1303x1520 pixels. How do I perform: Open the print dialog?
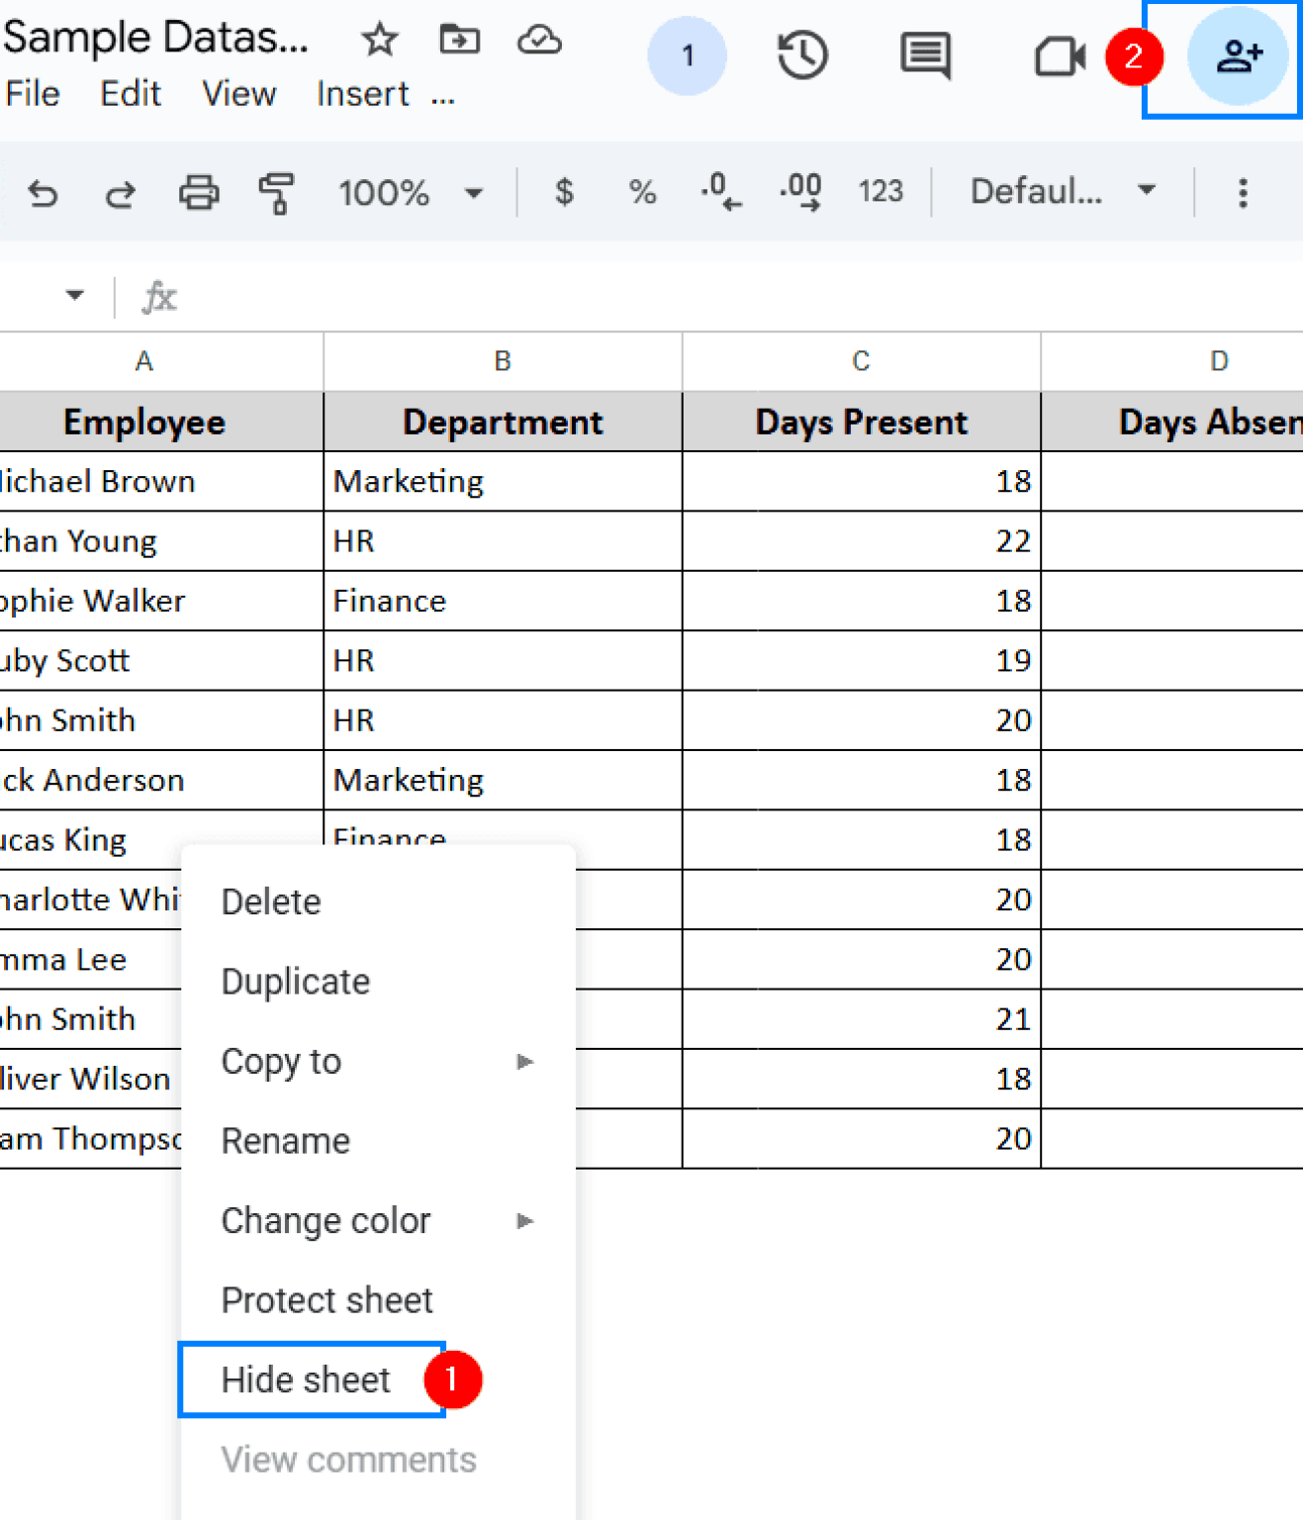point(199,193)
